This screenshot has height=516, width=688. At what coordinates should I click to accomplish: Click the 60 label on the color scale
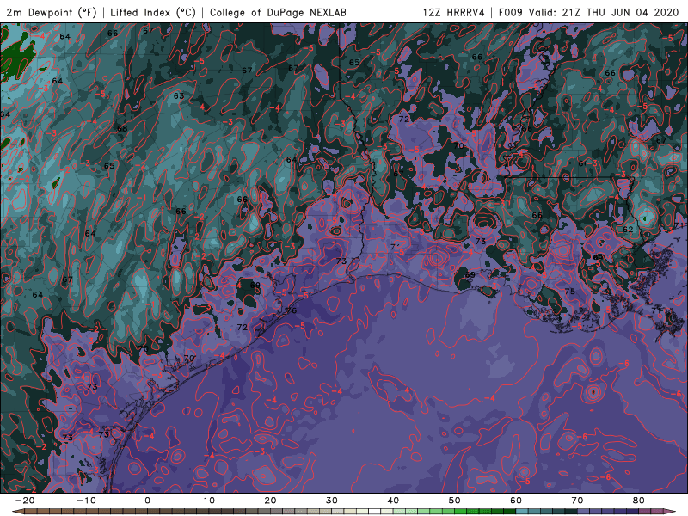coord(516,501)
